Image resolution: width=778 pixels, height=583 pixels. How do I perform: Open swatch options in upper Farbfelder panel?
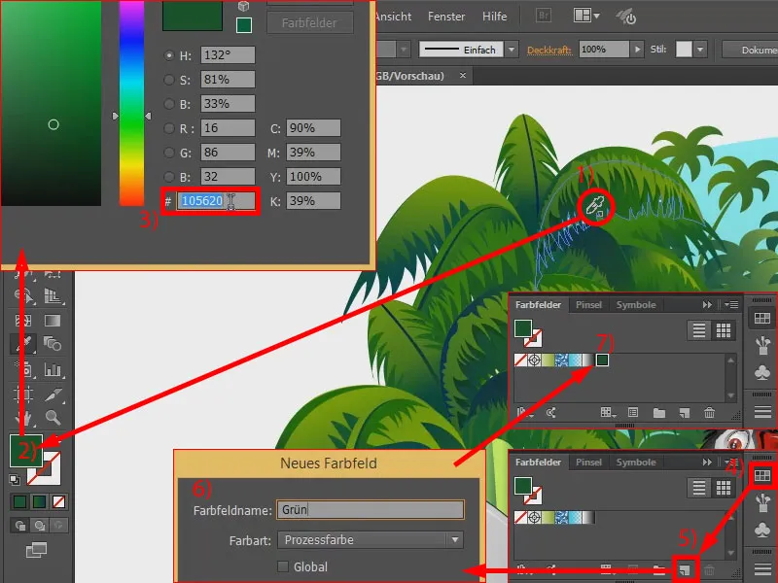click(633, 412)
